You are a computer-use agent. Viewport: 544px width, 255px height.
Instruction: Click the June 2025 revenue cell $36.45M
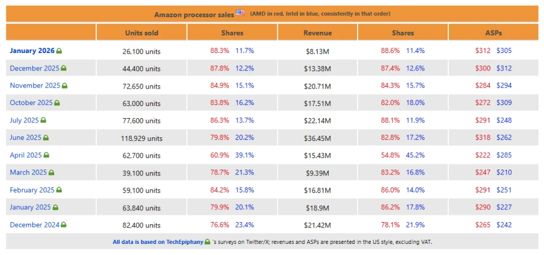318,138
